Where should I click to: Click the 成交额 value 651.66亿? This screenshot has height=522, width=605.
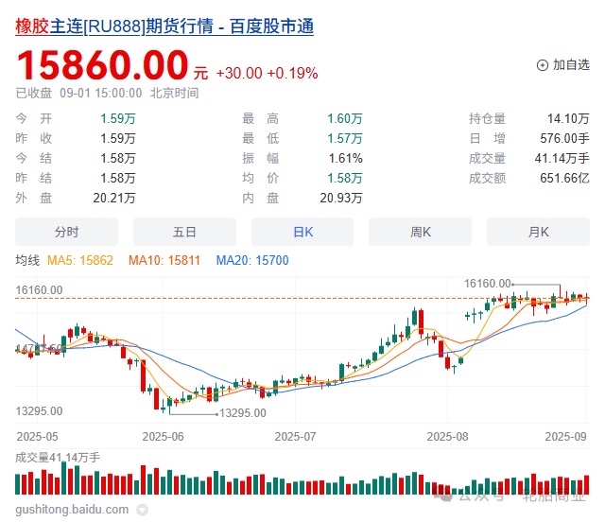click(564, 178)
